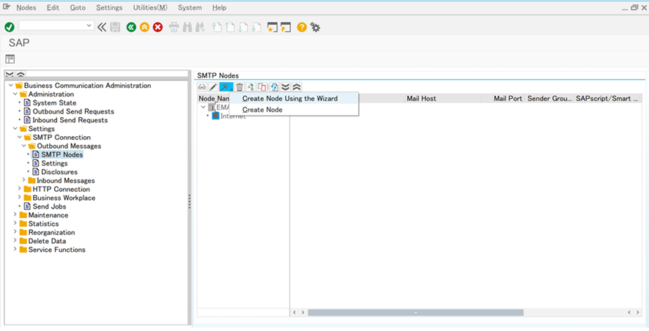Image resolution: width=649 pixels, height=331 pixels.
Task: Collapse the Settings folder
Action: (x=15, y=128)
